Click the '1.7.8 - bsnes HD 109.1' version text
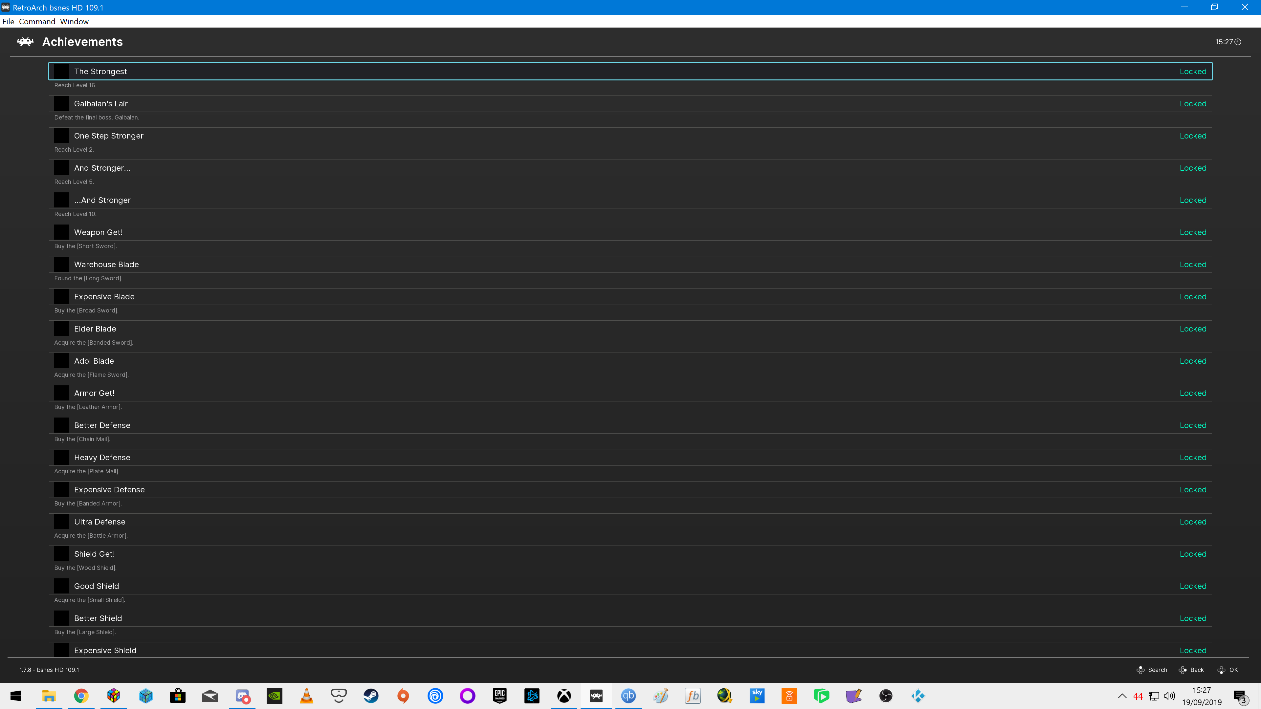The image size is (1261, 709). (x=49, y=670)
